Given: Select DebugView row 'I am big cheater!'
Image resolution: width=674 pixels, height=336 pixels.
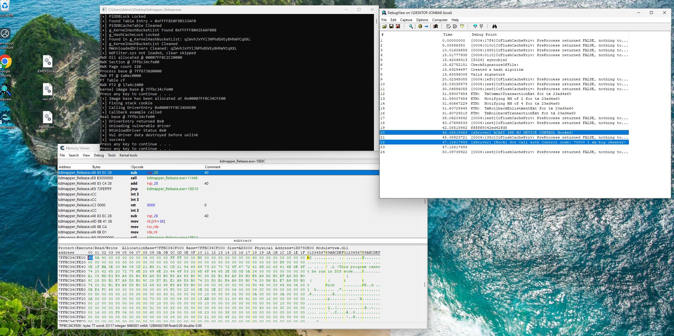Looking at the screenshot, I should [x=504, y=142].
